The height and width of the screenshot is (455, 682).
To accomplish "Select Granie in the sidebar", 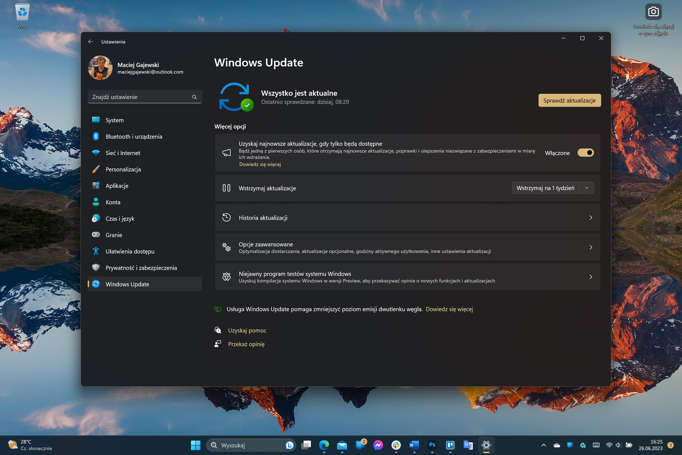I will (145, 235).
